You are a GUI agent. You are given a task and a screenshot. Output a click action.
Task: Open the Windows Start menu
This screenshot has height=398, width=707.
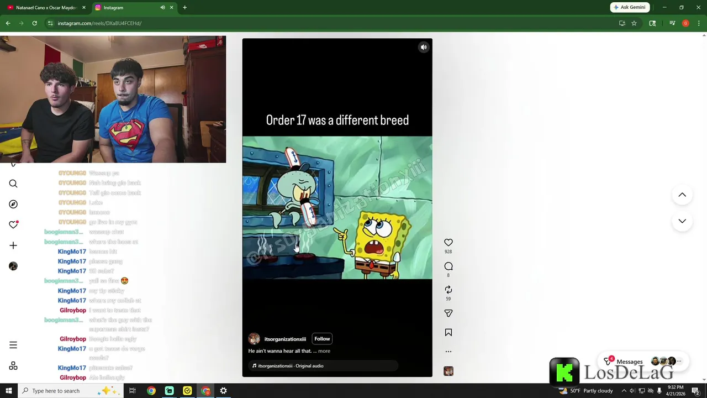pos(8,391)
